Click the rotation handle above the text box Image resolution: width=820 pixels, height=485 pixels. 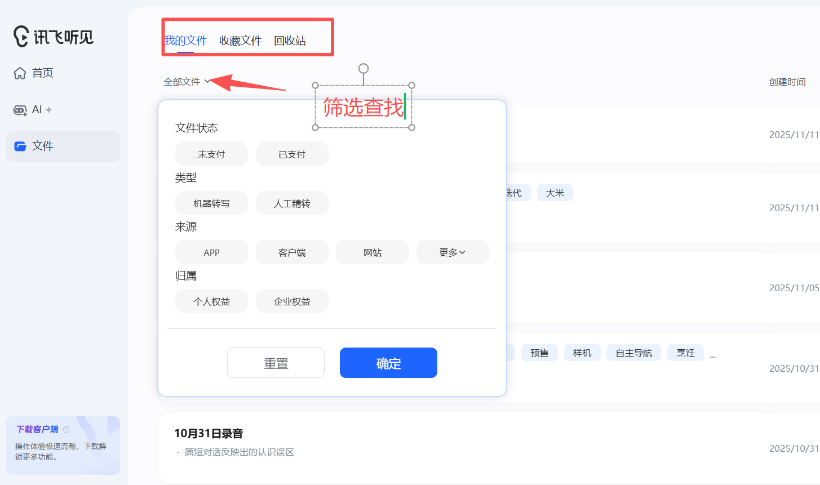[364, 68]
